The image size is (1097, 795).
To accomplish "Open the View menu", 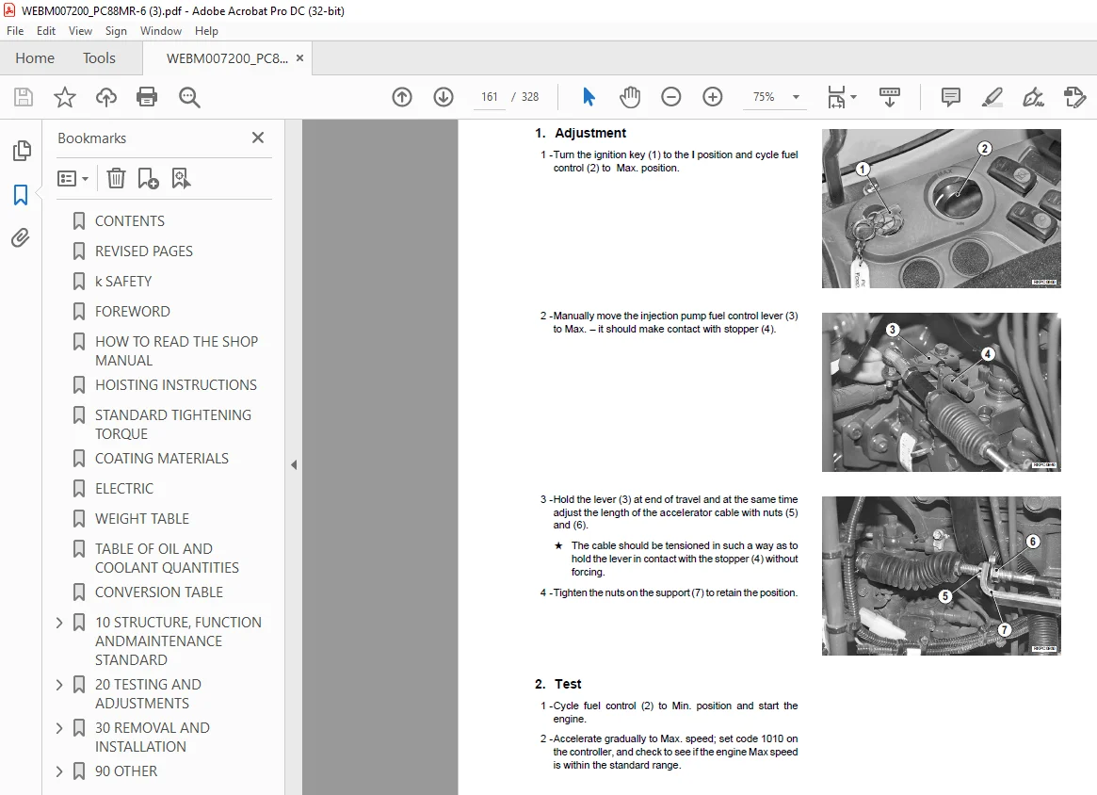I will [x=80, y=31].
